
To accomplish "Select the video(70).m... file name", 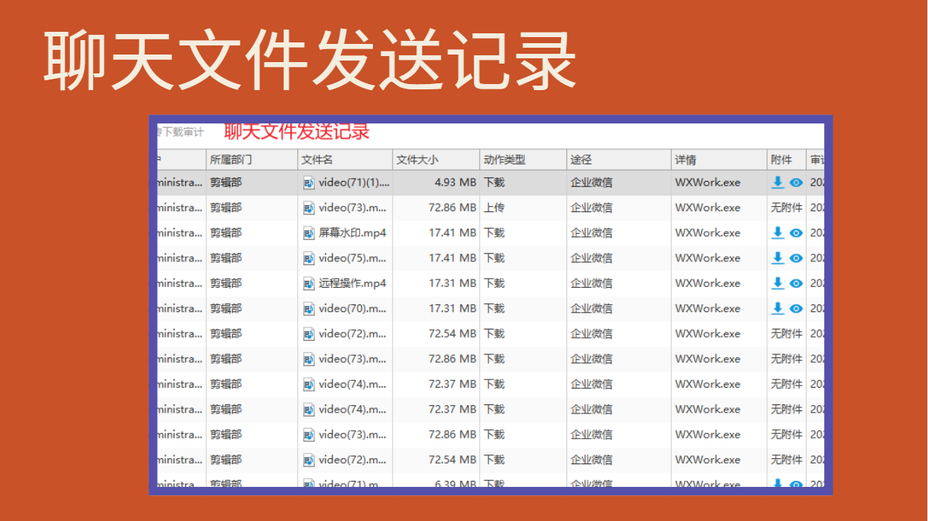I will (353, 308).
